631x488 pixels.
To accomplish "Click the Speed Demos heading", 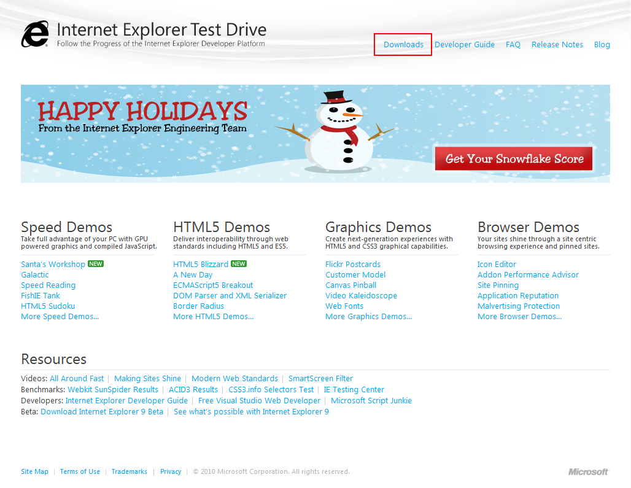I will point(66,227).
